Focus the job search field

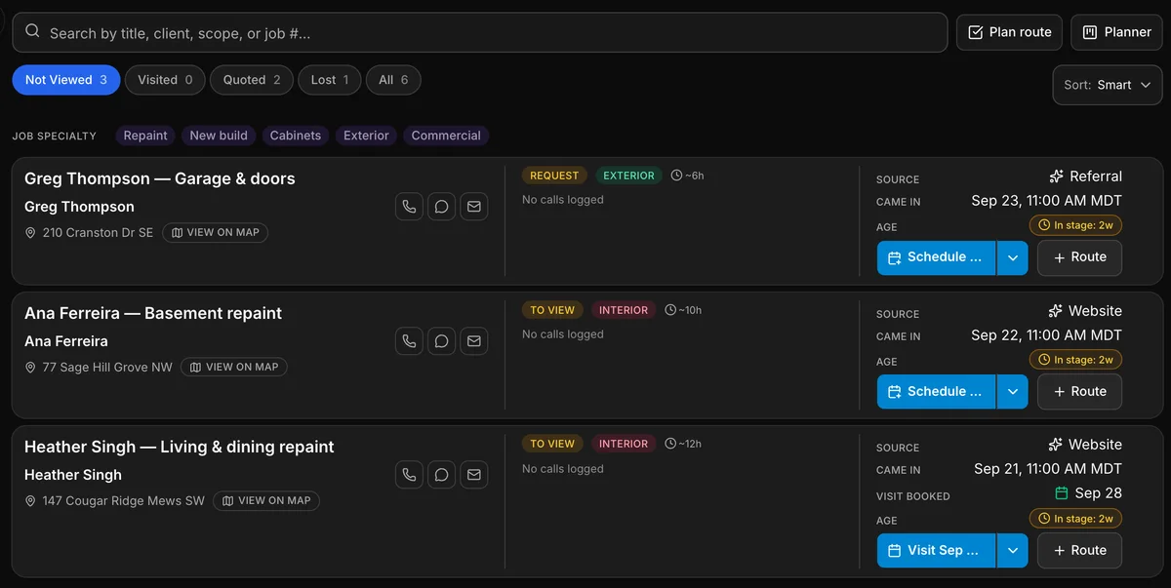(x=480, y=32)
